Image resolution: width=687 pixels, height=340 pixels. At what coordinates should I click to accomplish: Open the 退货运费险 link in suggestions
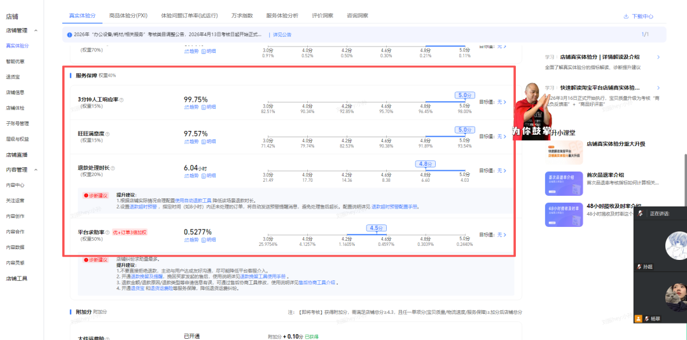[161, 289]
